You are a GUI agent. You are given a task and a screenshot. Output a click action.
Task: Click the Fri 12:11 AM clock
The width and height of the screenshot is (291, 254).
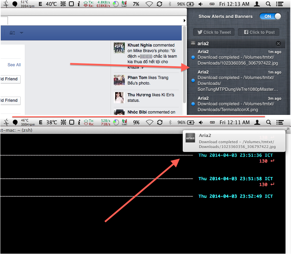pyautogui.click(x=234, y=122)
